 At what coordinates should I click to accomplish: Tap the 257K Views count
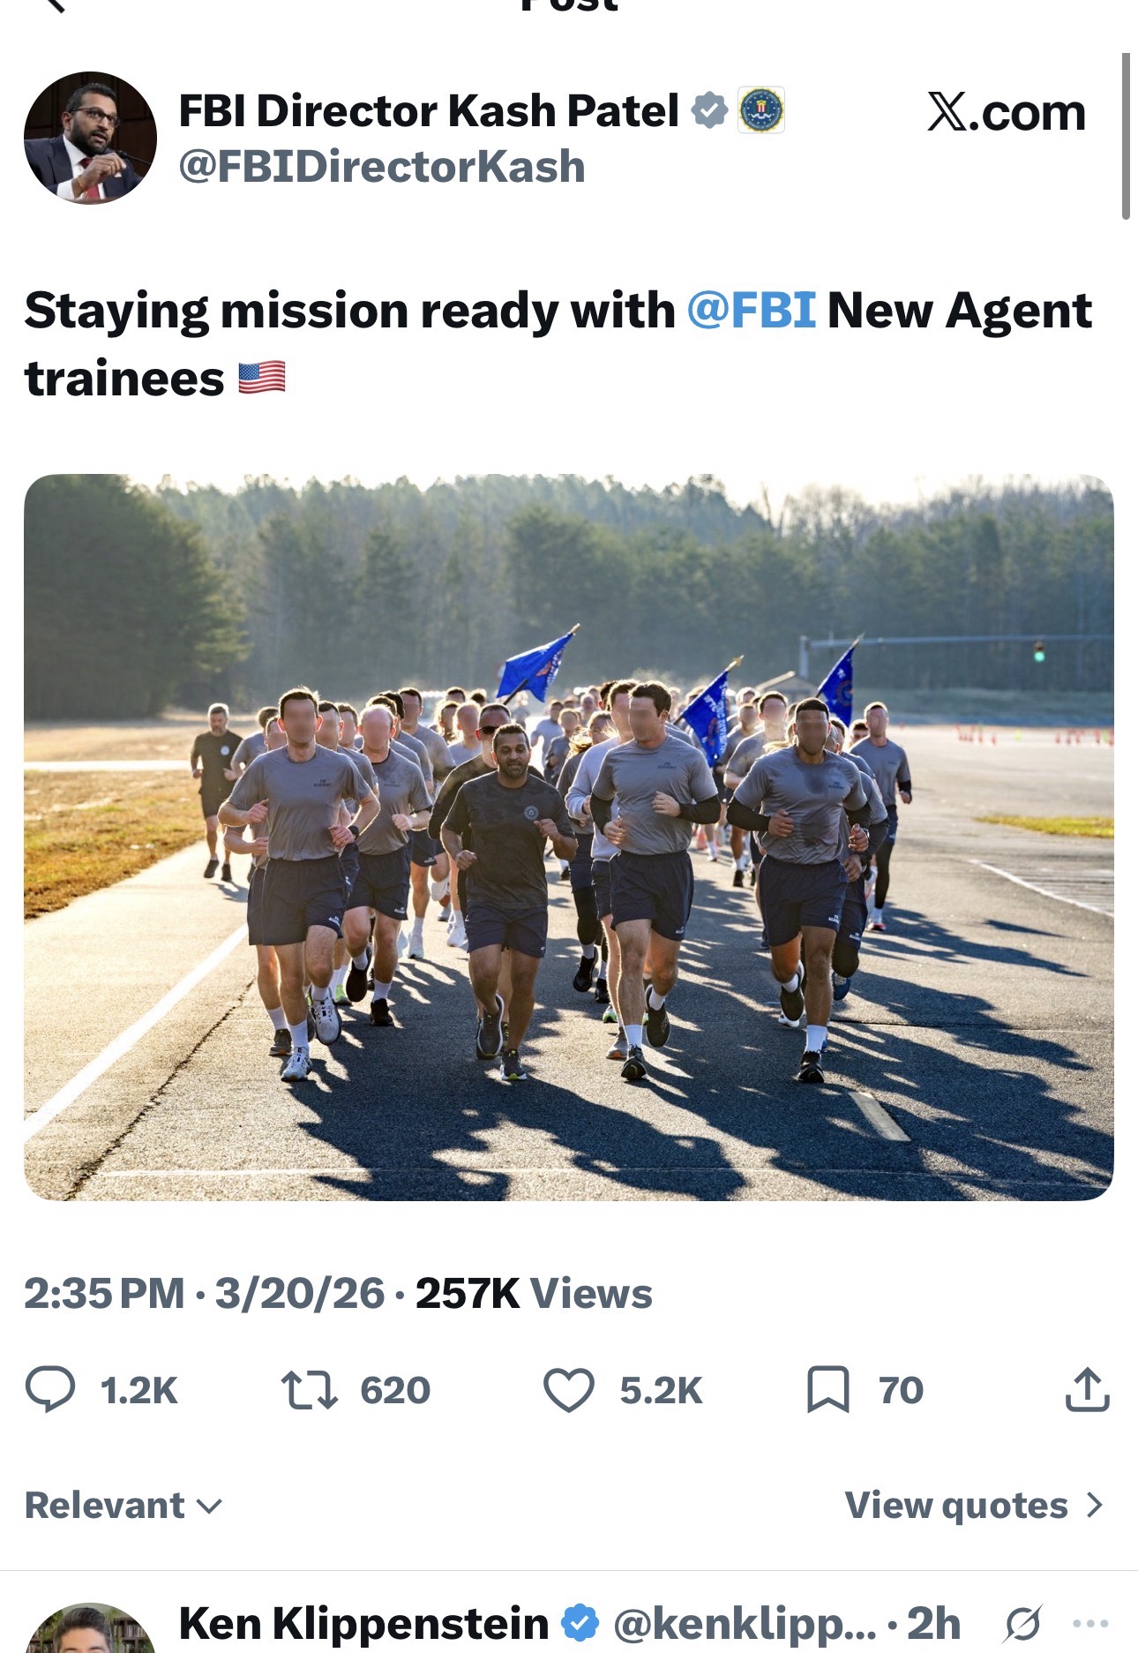pos(534,1294)
